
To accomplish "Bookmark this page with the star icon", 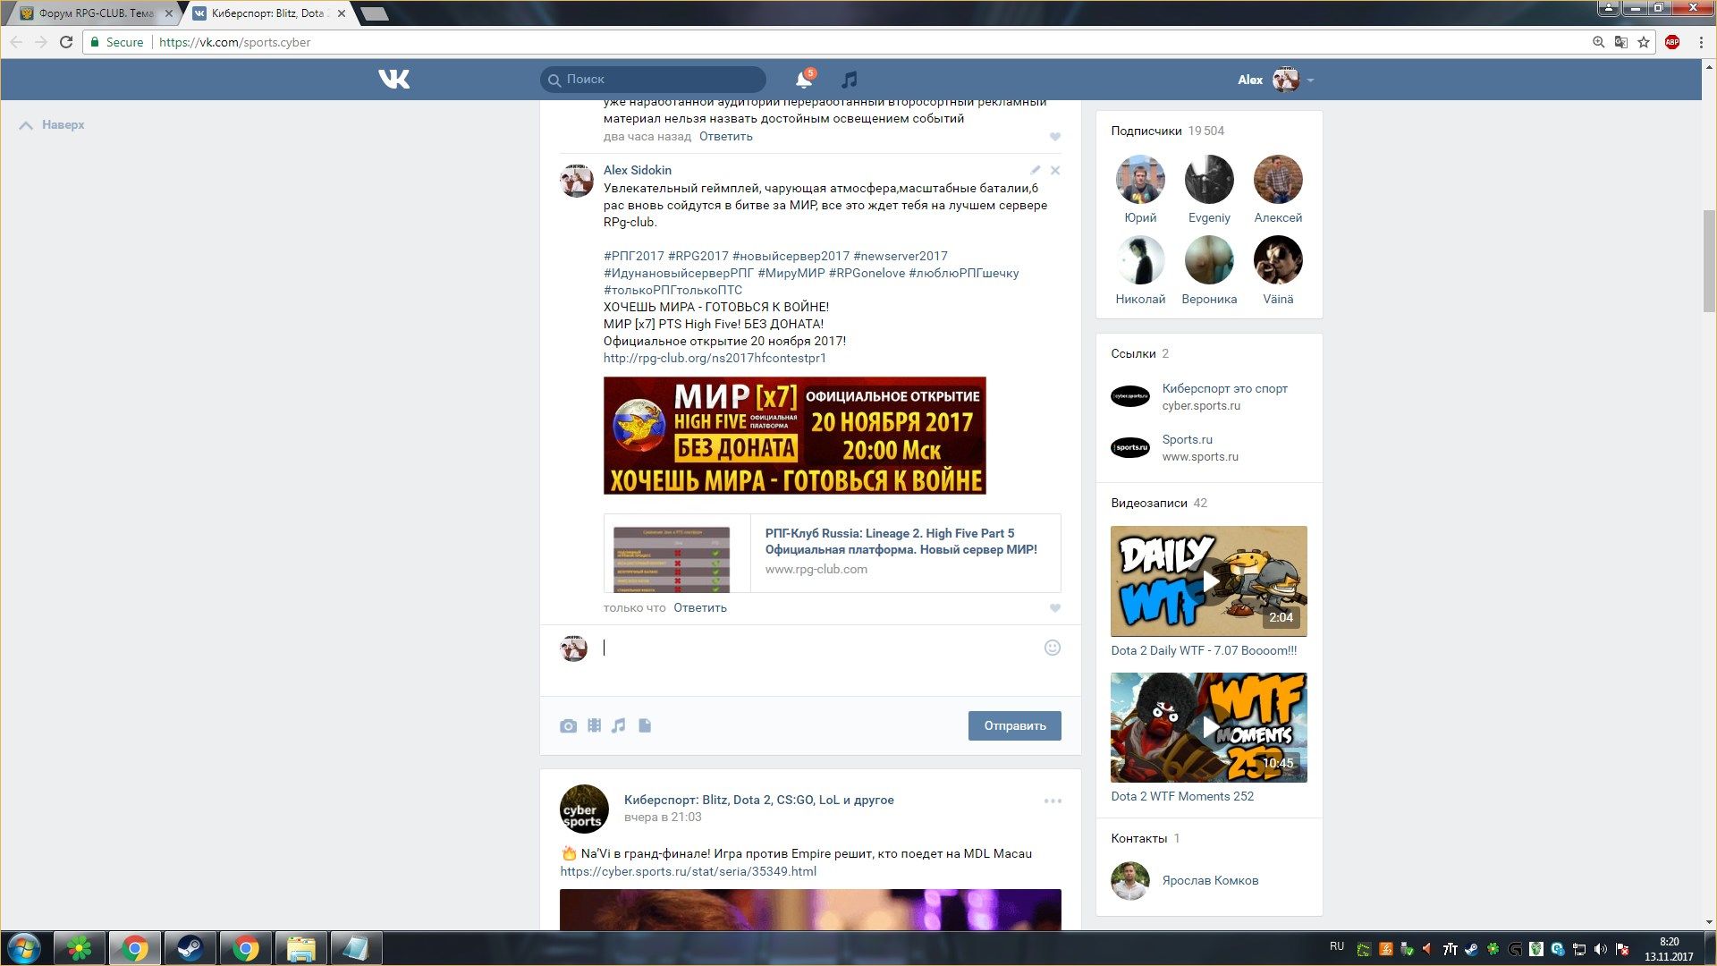I will 1644,42.
